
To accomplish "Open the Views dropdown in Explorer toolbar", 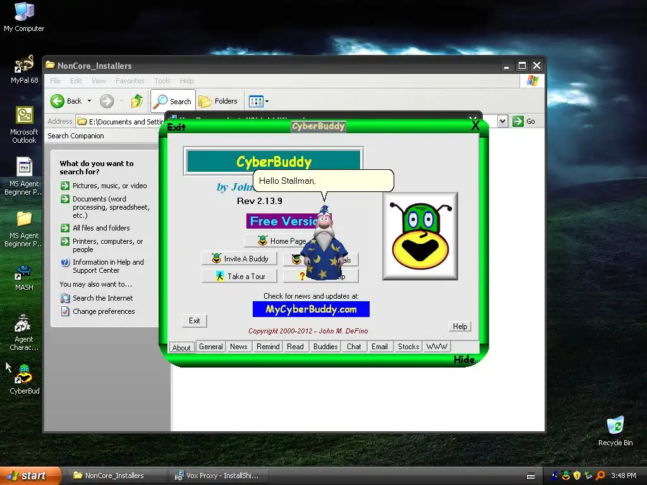I will 258,101.
